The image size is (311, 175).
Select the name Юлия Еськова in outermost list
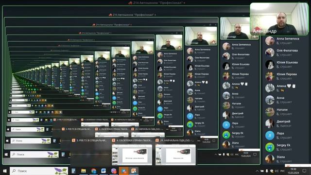click(x=287, y=62)
